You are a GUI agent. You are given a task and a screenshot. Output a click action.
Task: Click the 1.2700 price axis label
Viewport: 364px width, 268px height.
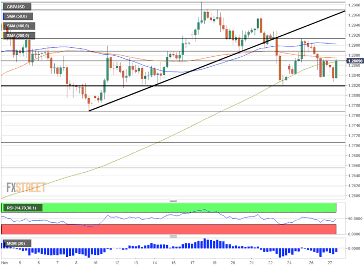354,146
